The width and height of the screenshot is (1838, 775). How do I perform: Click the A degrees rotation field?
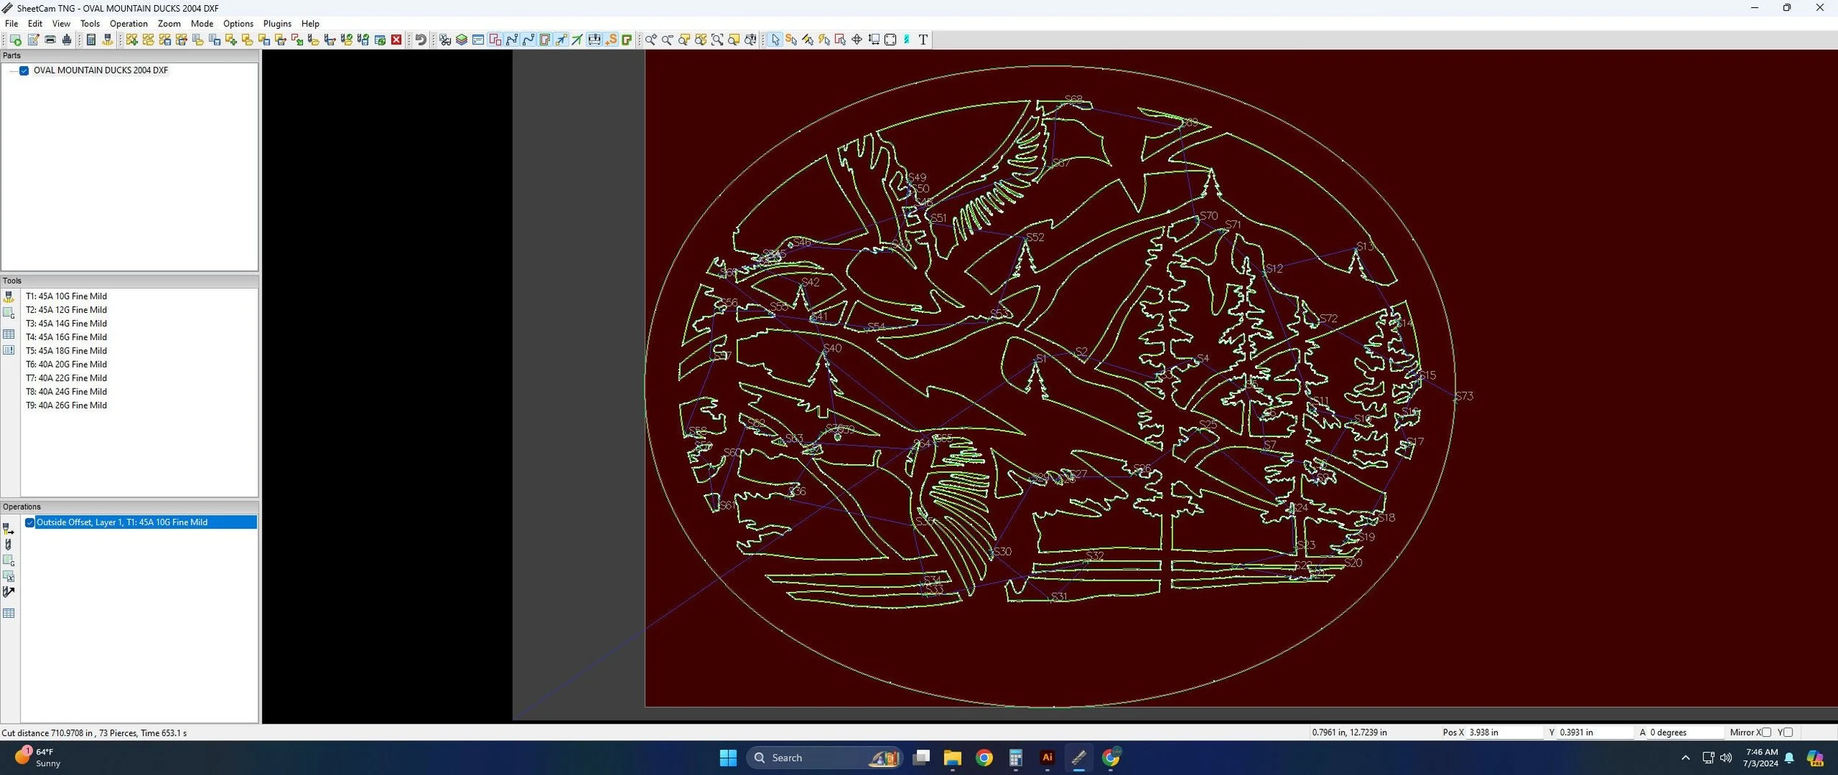click(x=1685, y=732)
